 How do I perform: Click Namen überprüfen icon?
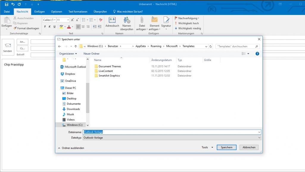coord(127,20)
